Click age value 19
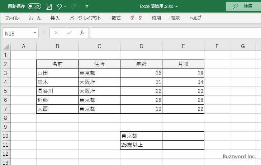Image resolution: width=261 pixels, height=165 pixels. pyautogui.click(x=141, y=109)
